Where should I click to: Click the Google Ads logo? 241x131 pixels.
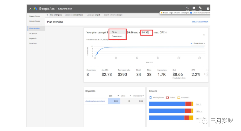click(x=35, y=9)
